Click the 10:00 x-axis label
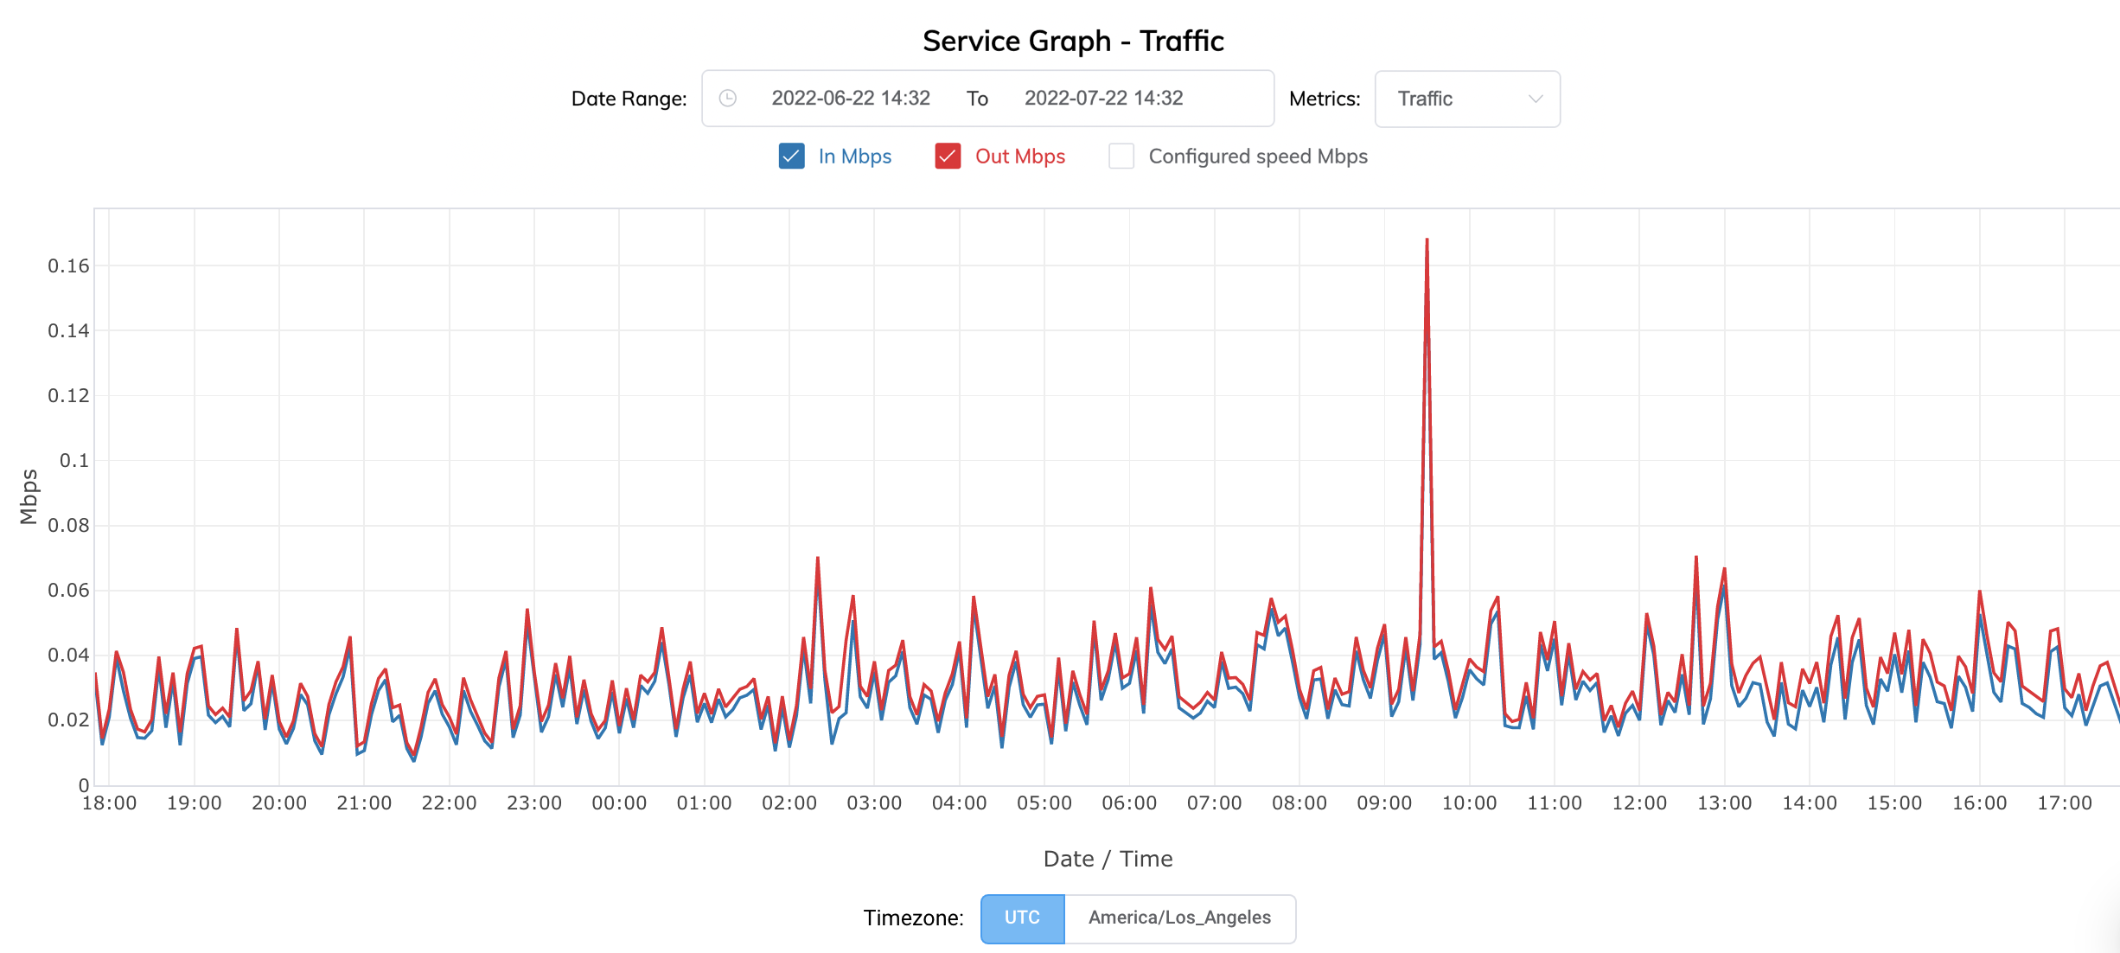The height and width of the screenshot is (953, 2120). (x=1469, y=803)
